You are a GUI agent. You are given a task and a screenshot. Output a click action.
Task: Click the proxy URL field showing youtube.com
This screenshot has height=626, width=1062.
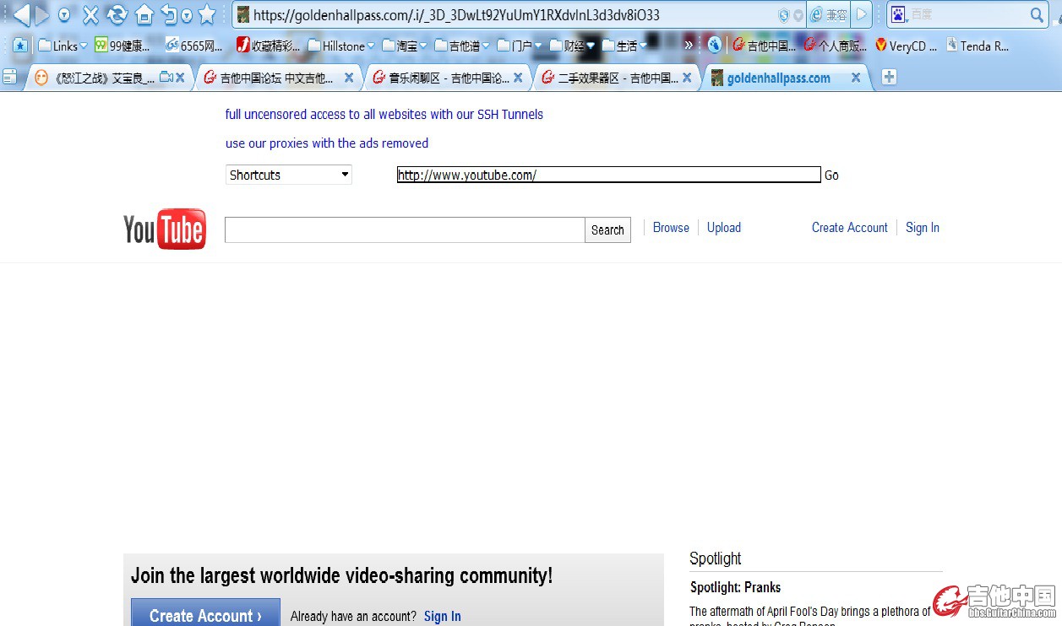tap(609, 175)
